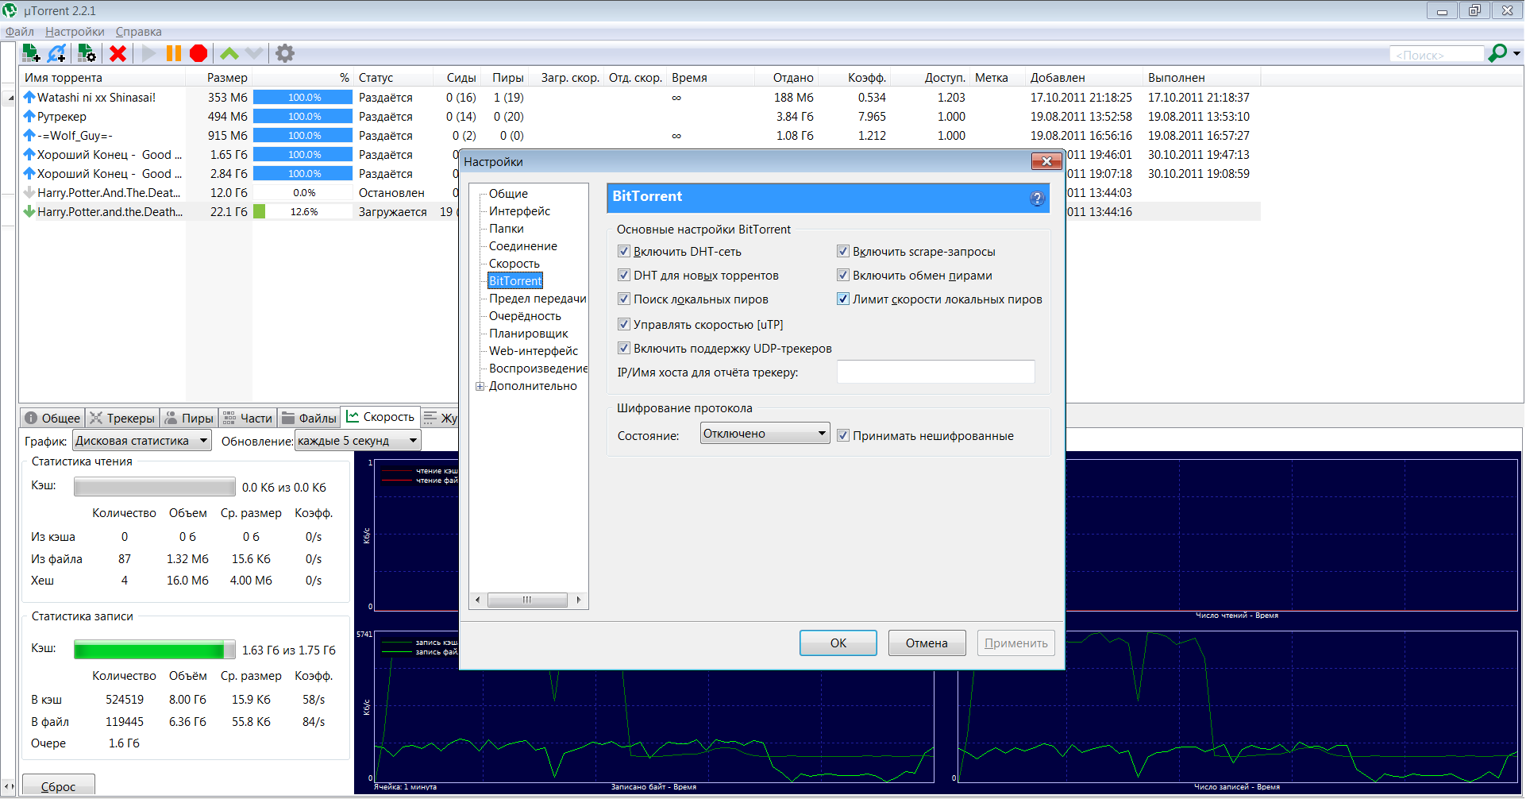The width and height of the screenshot is (1526, 799).
Task: Click the Сброс button
Action: click(58, 785)
